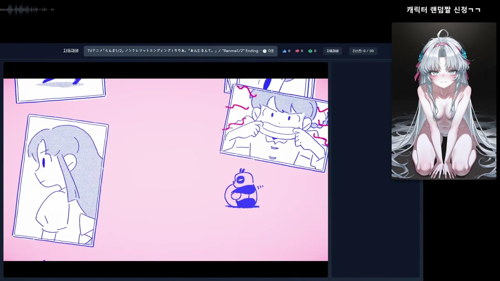This screenshot has width=500, height=281.
Task: Click the Ranma1/2 Ending video title bar
Action: (180, 51)
